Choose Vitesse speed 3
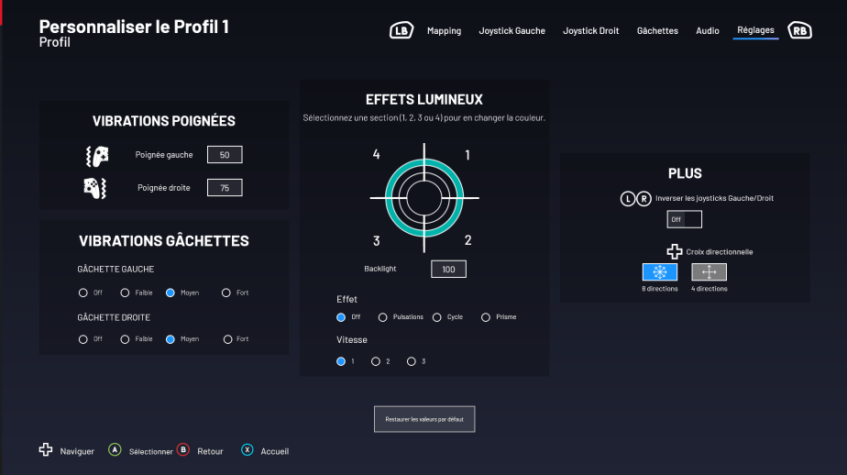The width and height of the screenshot is (847, 475). pyautogui.click(x=411, y=361)
